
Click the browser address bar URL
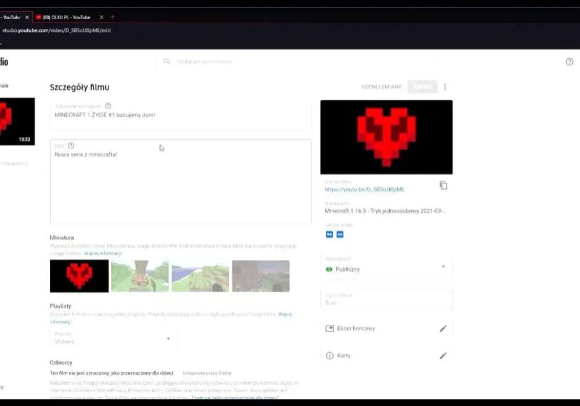pyautogui.click(x=57, y=30)
